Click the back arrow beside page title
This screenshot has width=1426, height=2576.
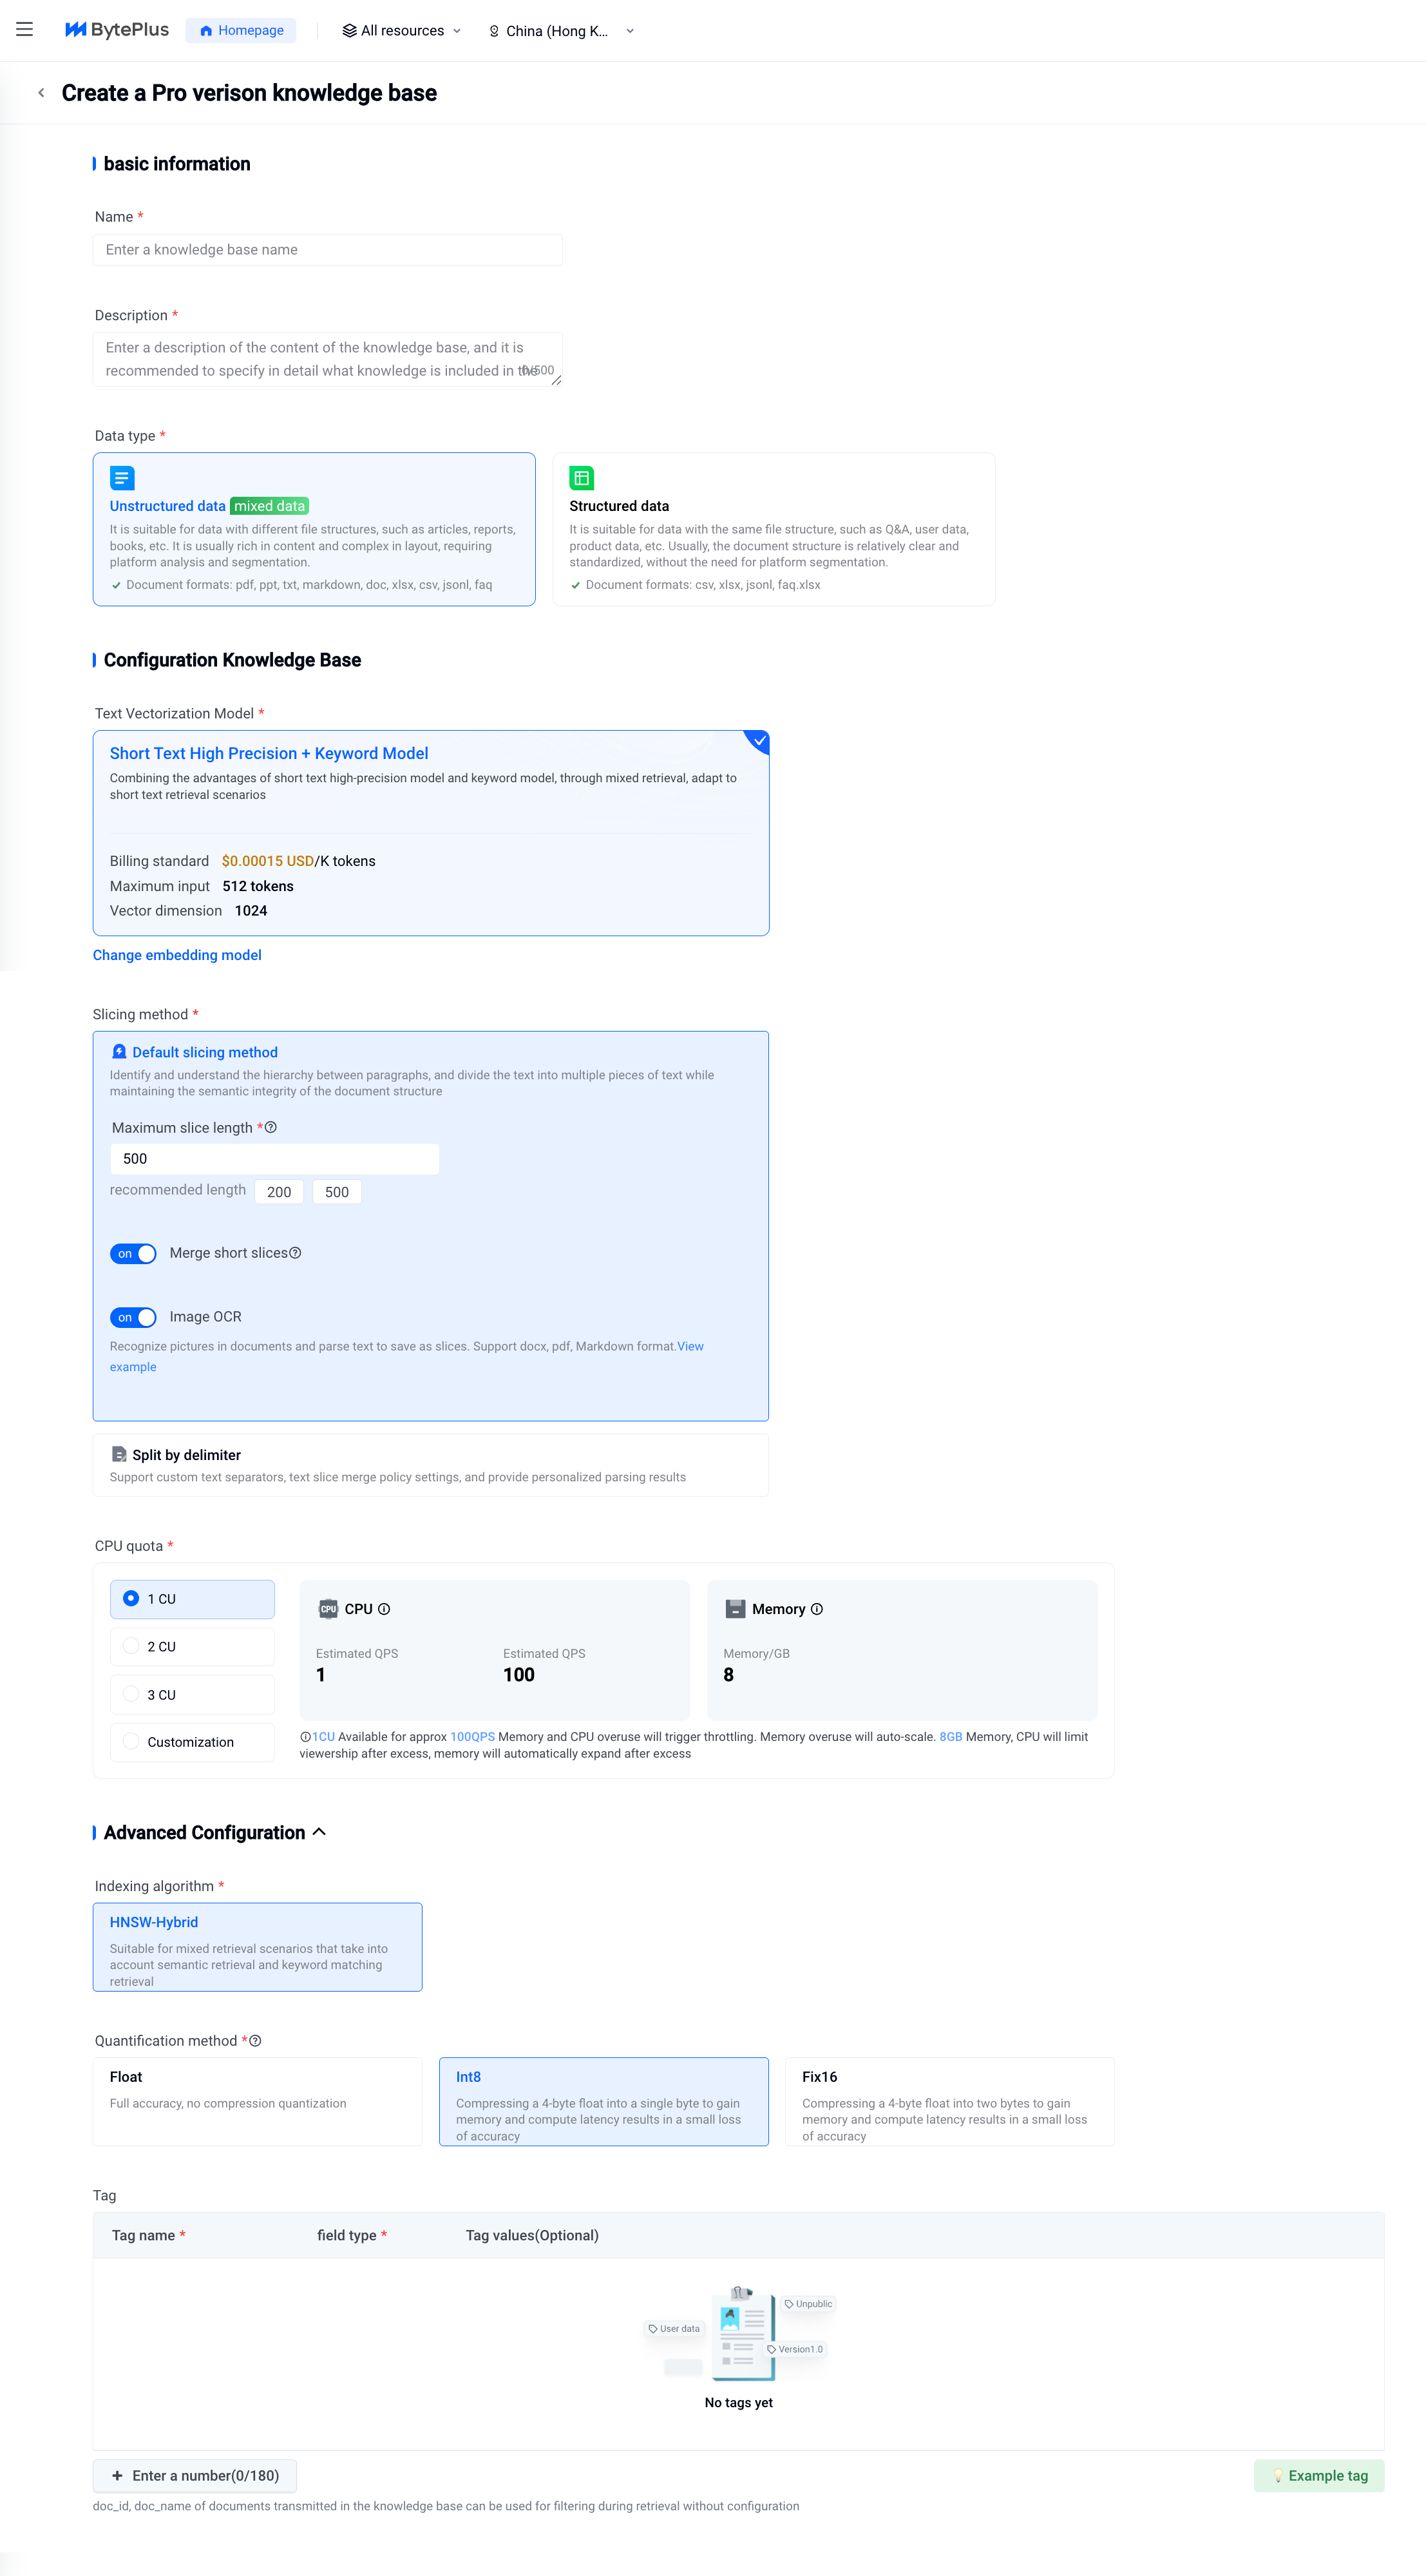41,93
